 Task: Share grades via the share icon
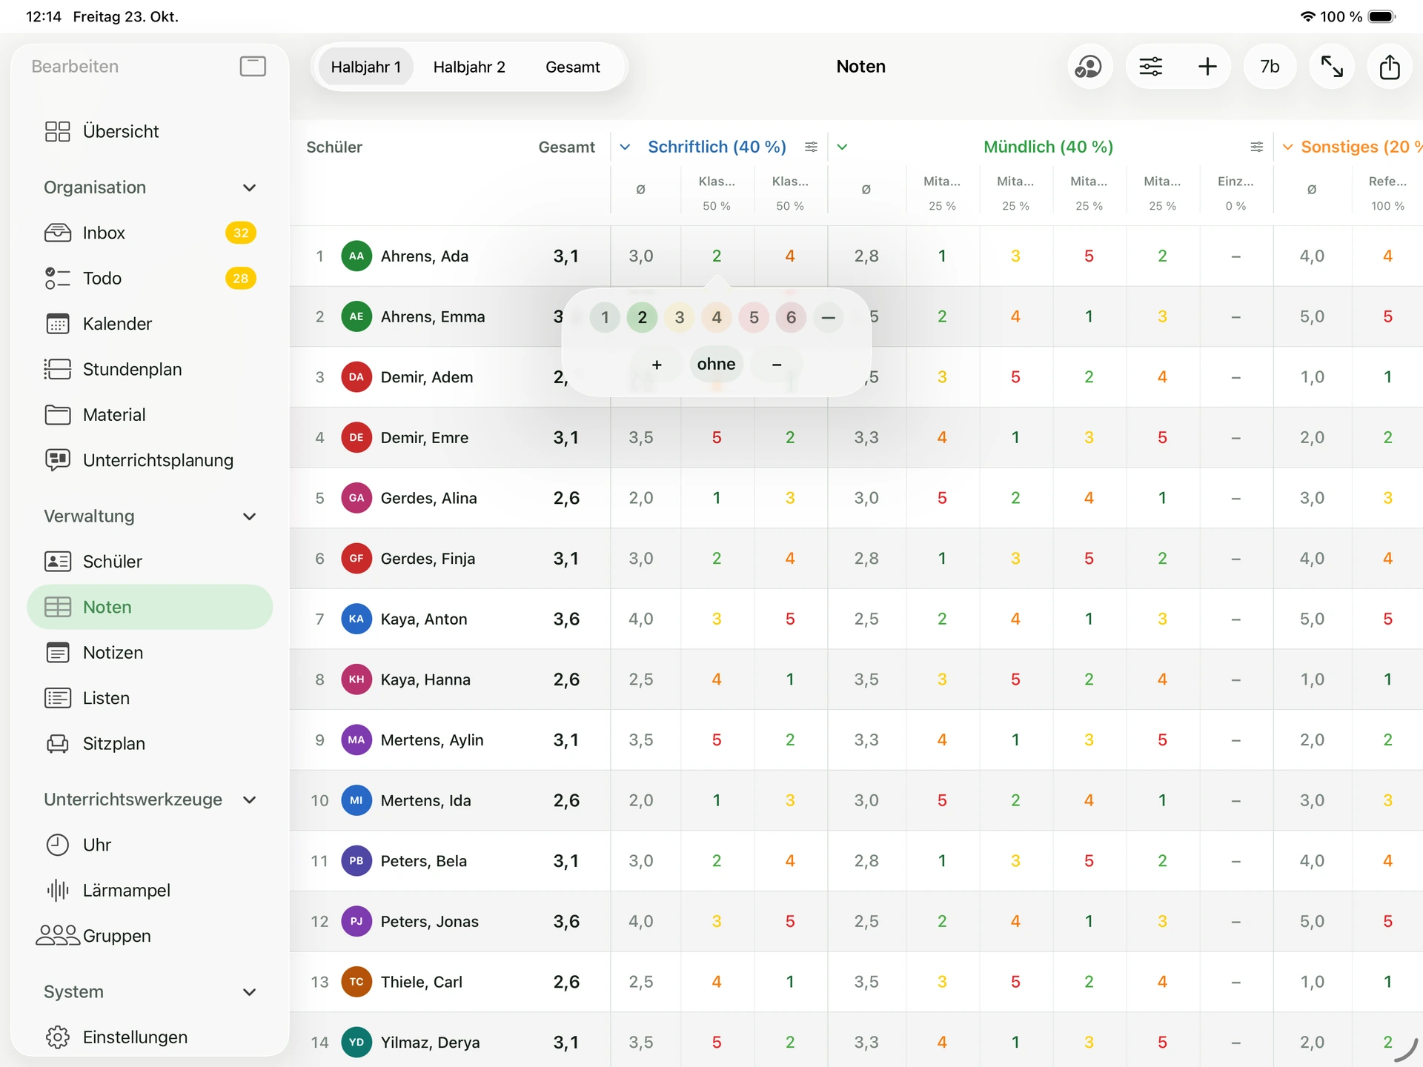(x=1390, y=67)
